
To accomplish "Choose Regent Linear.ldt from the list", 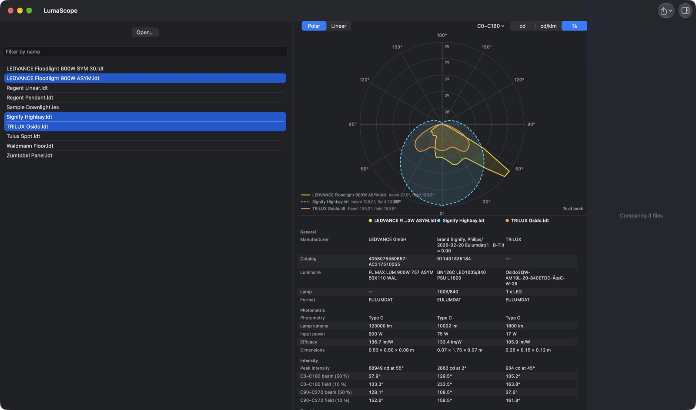I will (145, 88).
